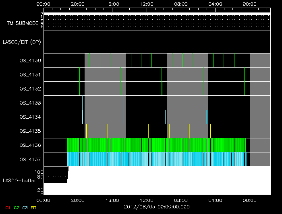
Task: Click the 20 value on LASCO-buffer axis
Action: (x=40, y=190)
